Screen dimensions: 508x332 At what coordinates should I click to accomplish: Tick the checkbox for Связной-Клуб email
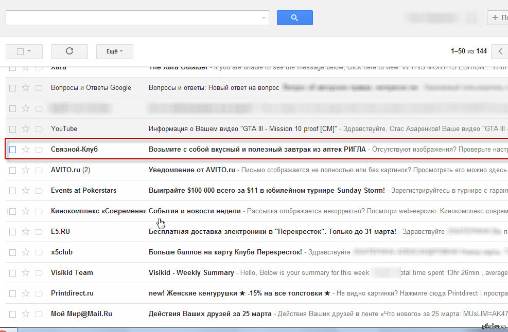pyautogui.click(x=13, y=150)
